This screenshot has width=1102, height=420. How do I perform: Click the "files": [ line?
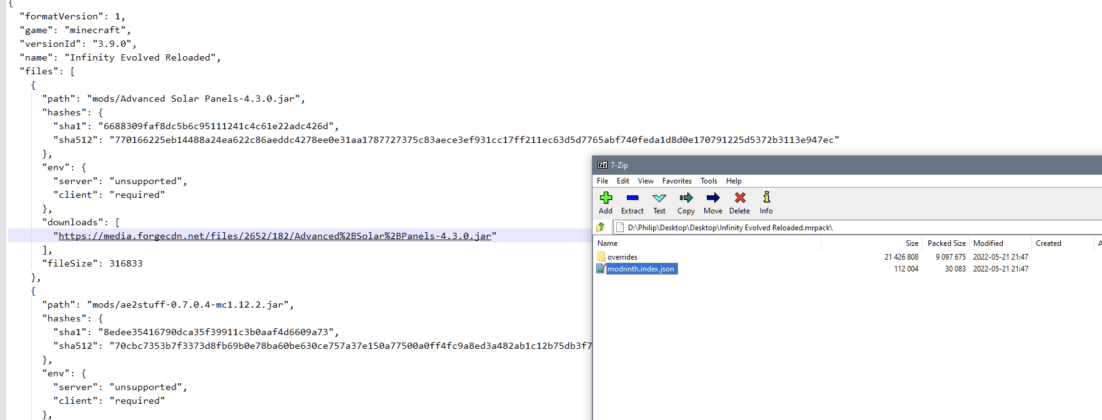pyautogui.click(x=47, y=71)
